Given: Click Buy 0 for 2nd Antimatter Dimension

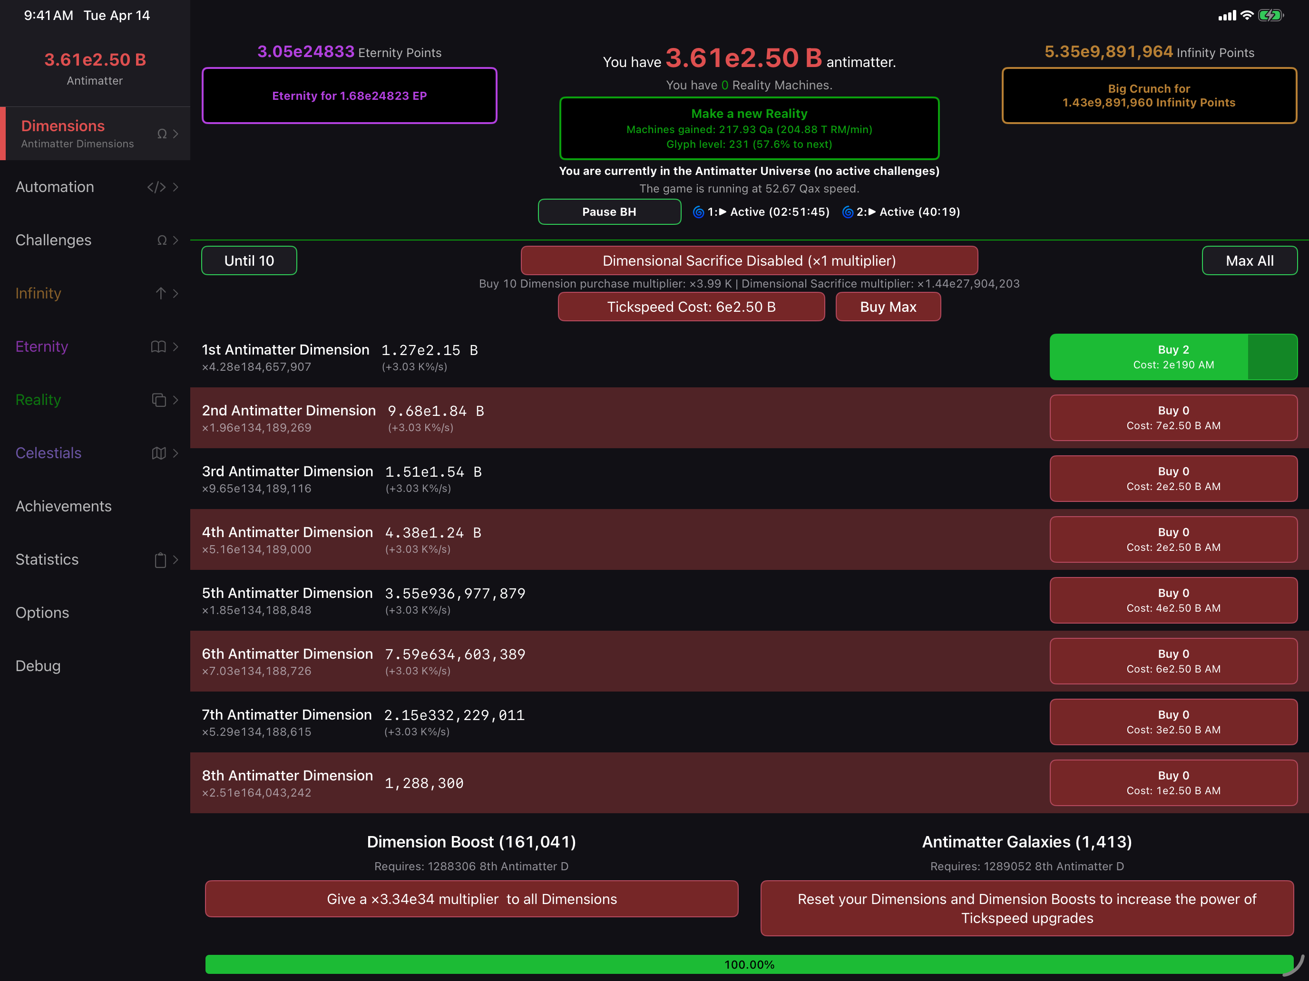Looking at the screenshot, I should coord(1173,417).
